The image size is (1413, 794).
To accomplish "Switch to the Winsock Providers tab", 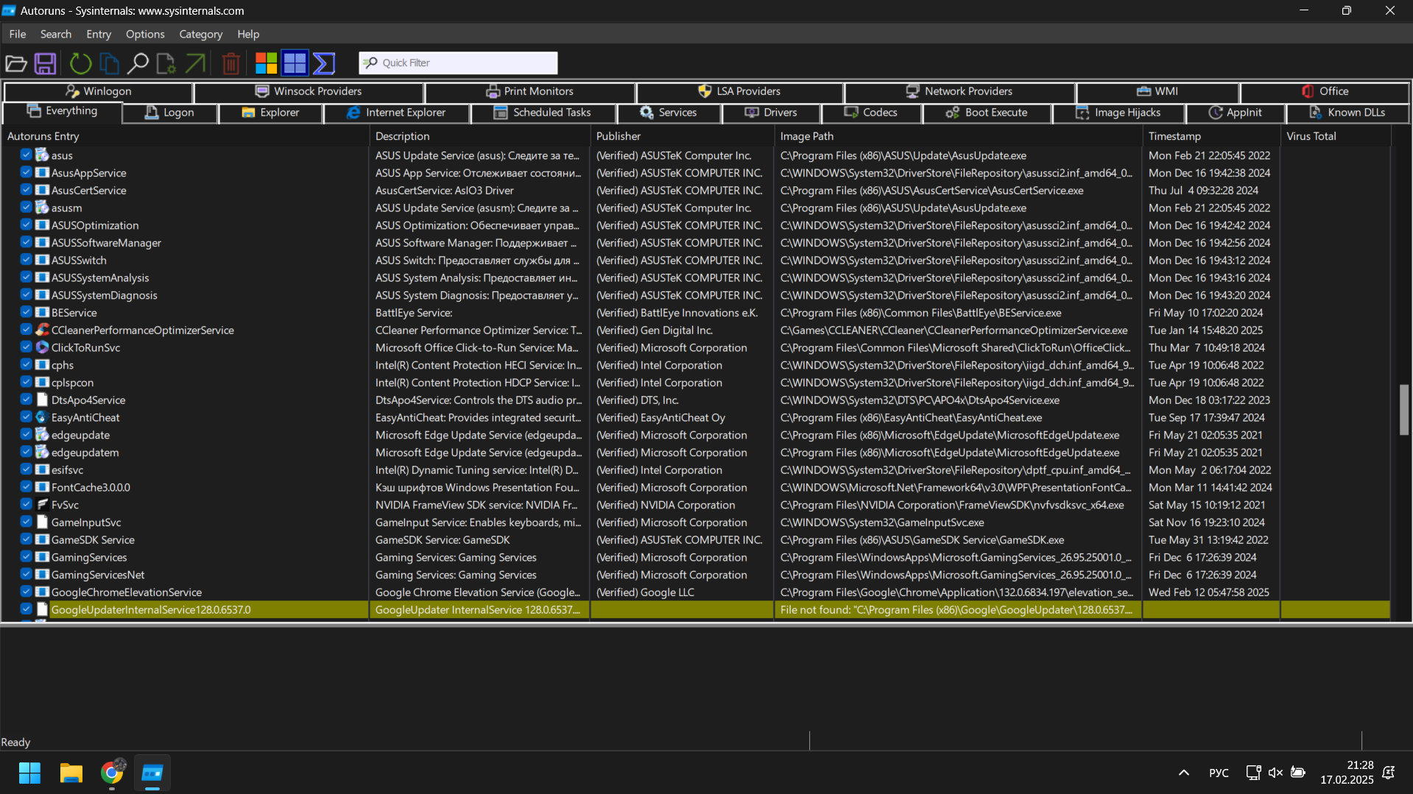I will coord(309,91).
